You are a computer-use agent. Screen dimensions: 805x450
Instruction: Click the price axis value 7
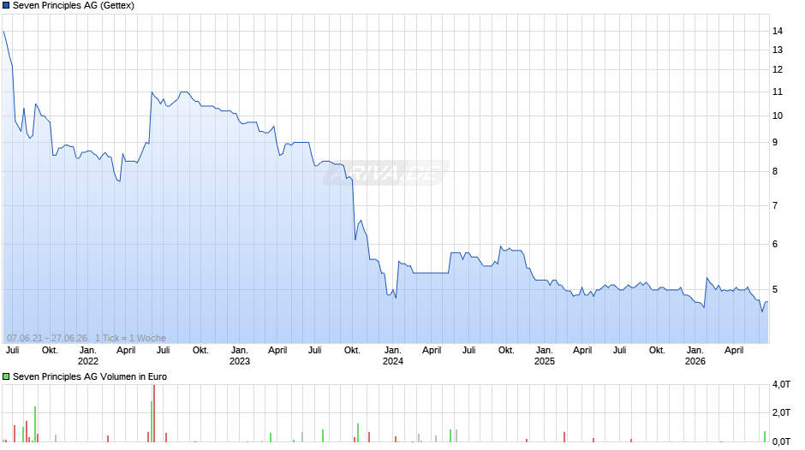tap(775, 205)
